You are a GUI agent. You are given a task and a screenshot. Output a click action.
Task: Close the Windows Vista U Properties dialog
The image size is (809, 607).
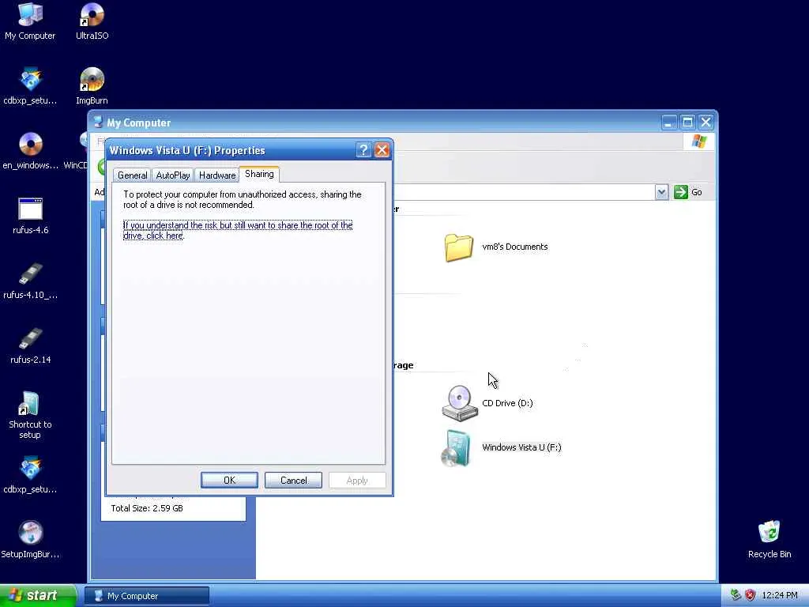click(382, 150)
